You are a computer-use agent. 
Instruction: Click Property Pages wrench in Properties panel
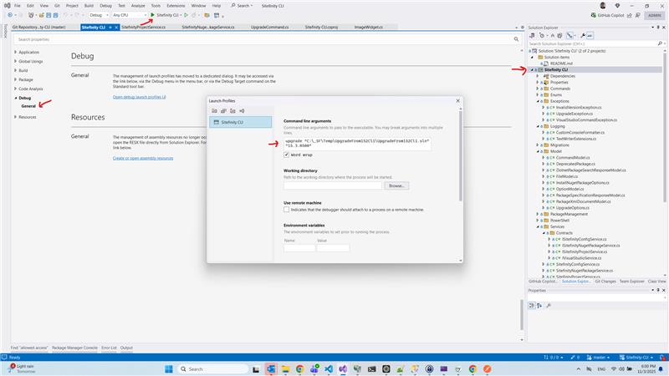coord(549,305)
